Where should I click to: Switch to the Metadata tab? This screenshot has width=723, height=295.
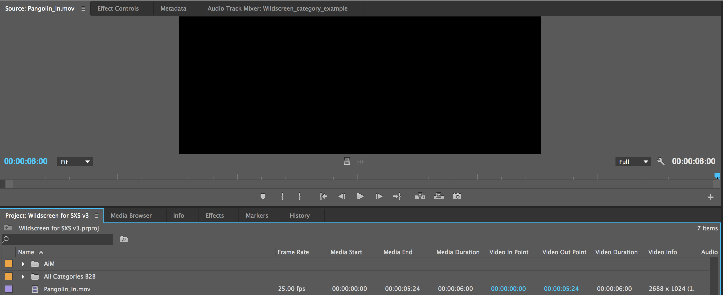coord(173,8)
